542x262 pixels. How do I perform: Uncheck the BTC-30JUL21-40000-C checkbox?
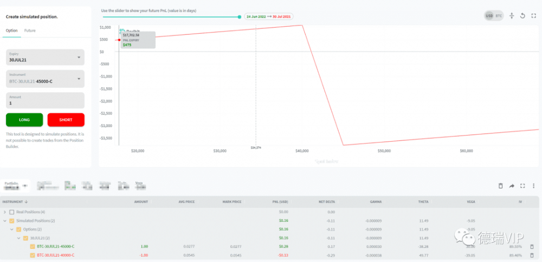pos(32,255)
